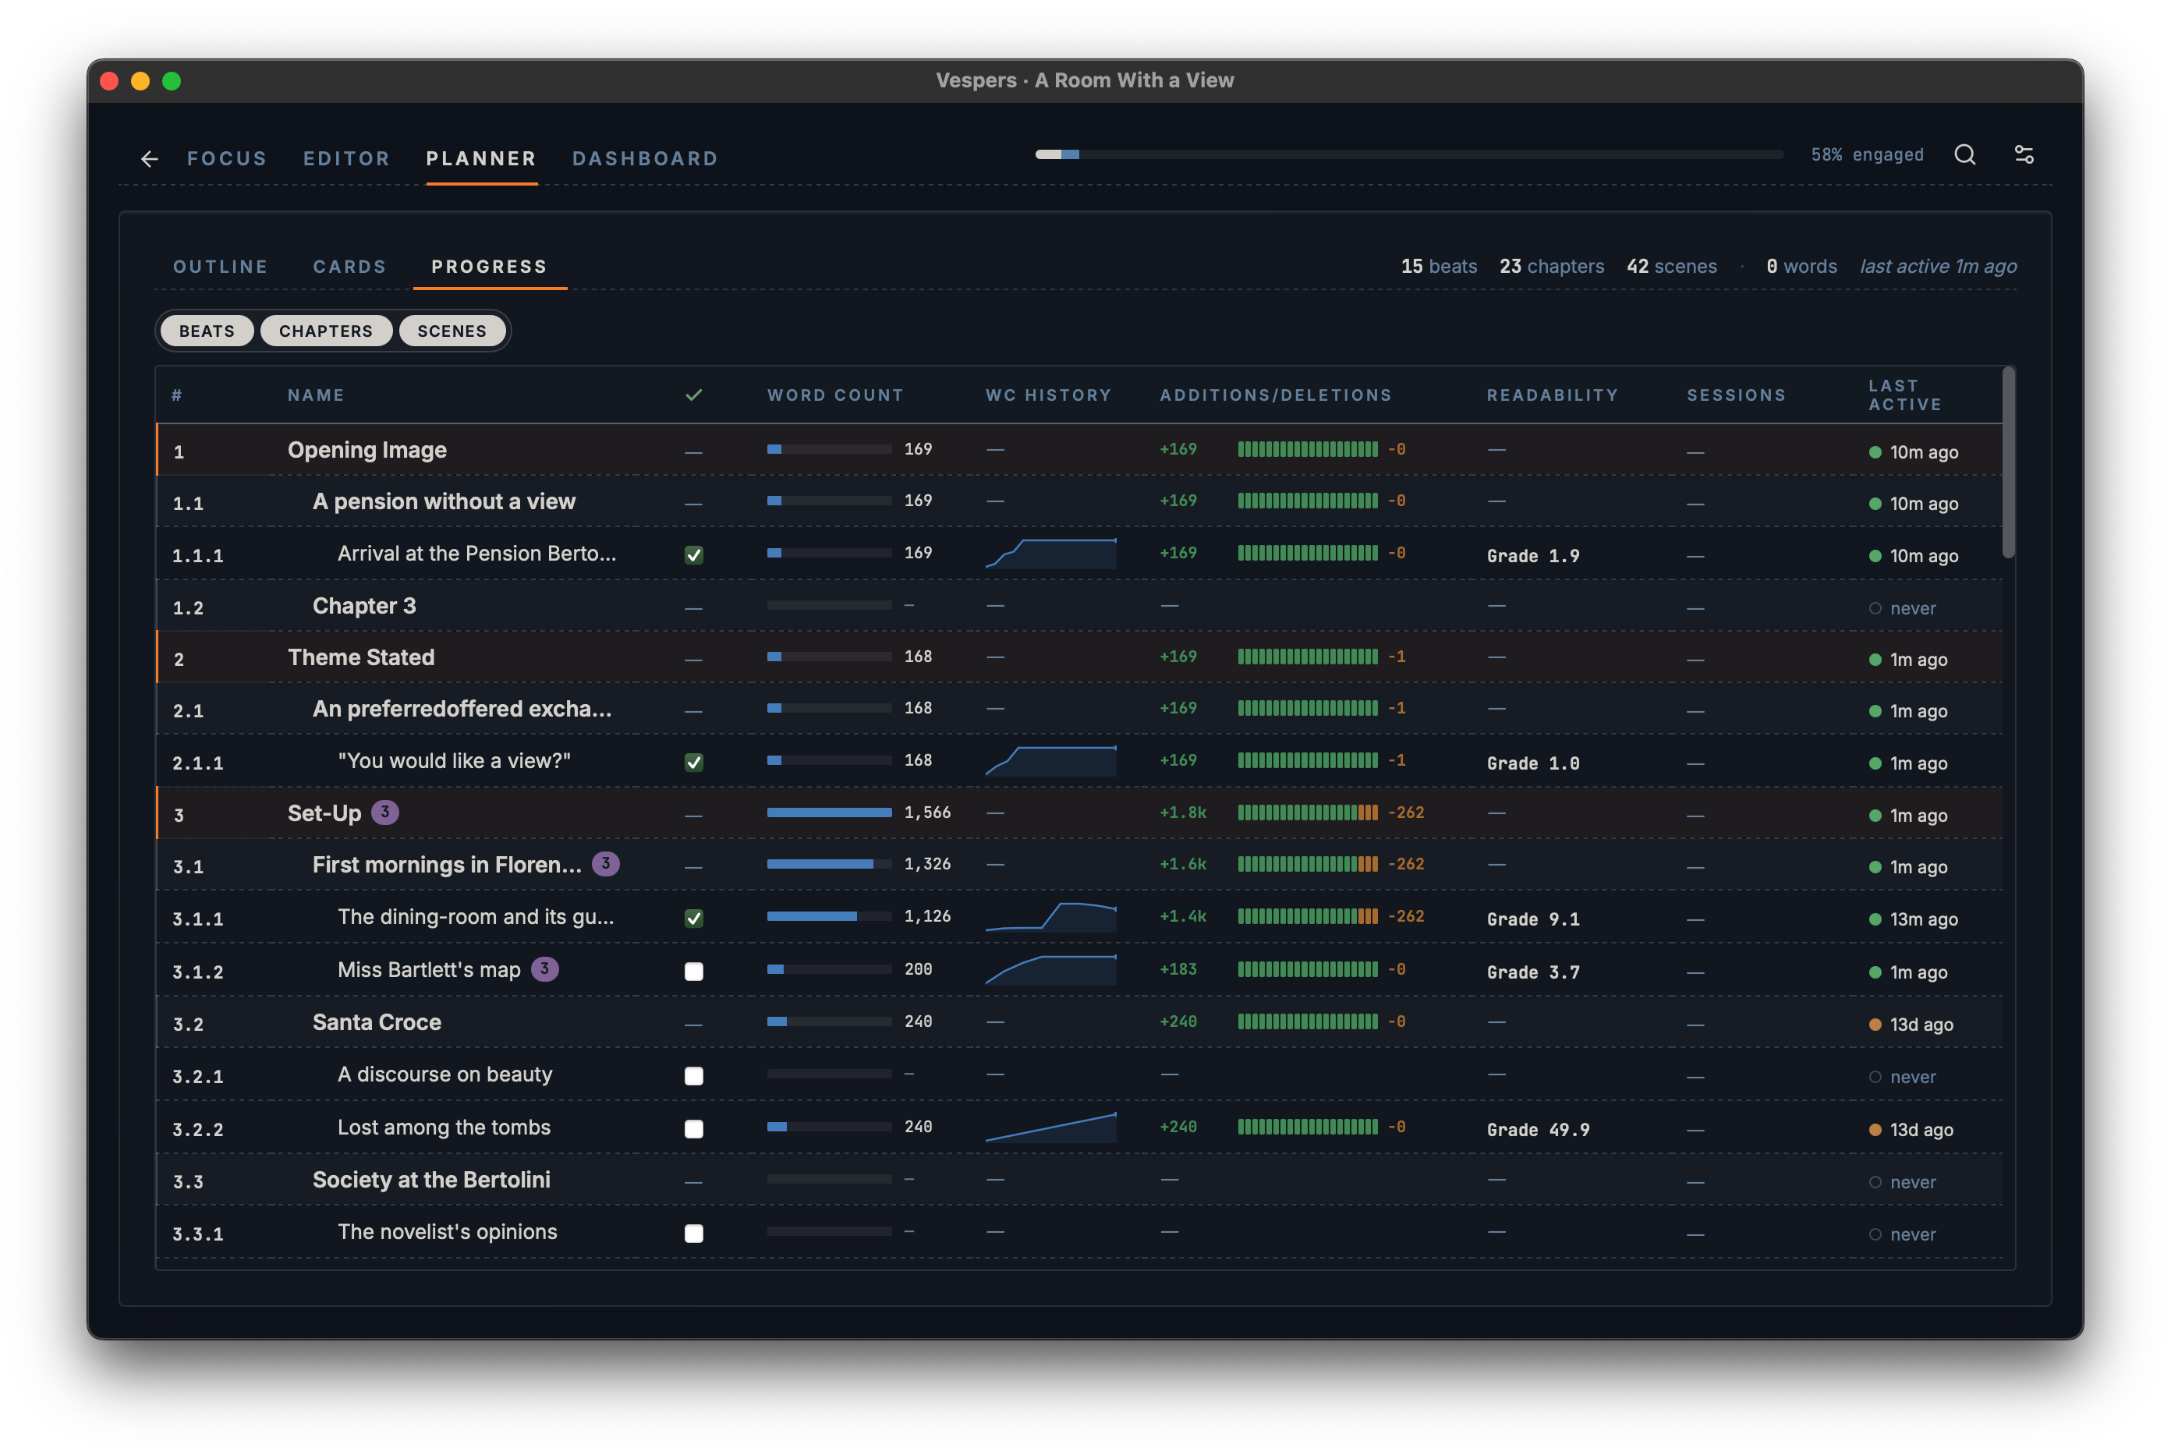
Task: Click the purple 3 badge on Set-Up
Action: [385, 812]
